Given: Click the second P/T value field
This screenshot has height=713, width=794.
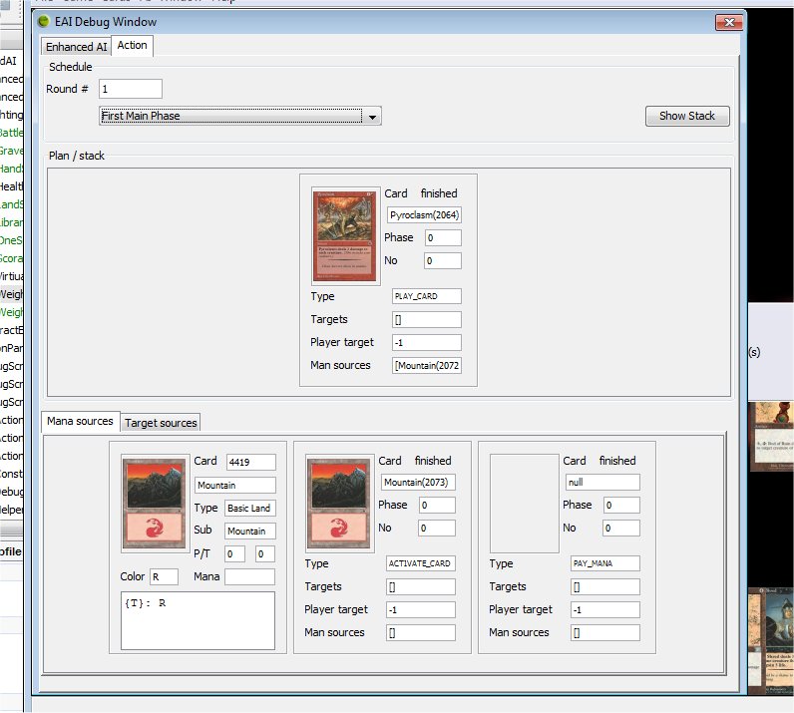Looking at the screenshot, I should click(x=265, y=554).
